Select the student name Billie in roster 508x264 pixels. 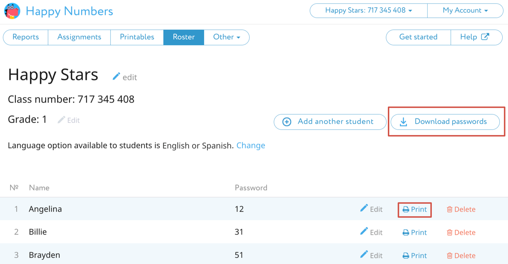pyautogui.click(x=38, y=232)
